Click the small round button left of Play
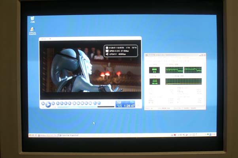 click(x=43, y=103)
